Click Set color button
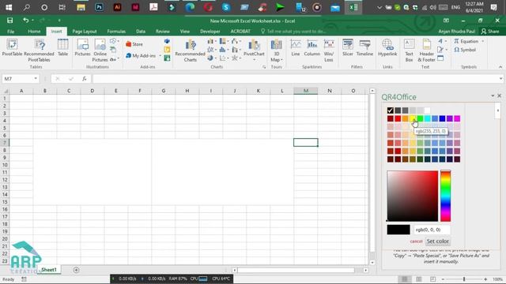Image resolution: width=506 pixels, height=284 pixels. coord(437,241)
